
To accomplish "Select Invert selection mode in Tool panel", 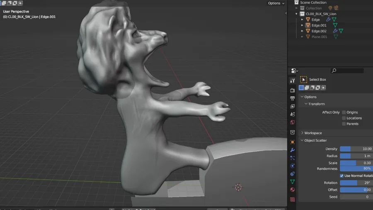I will point(318,88).
